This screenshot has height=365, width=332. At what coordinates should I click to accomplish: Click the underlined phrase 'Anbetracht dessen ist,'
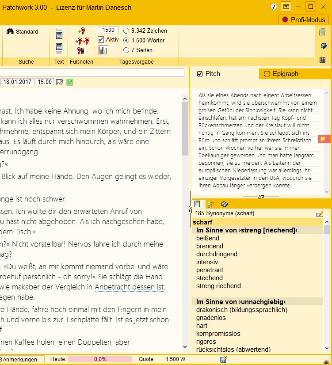click(130, 287)
